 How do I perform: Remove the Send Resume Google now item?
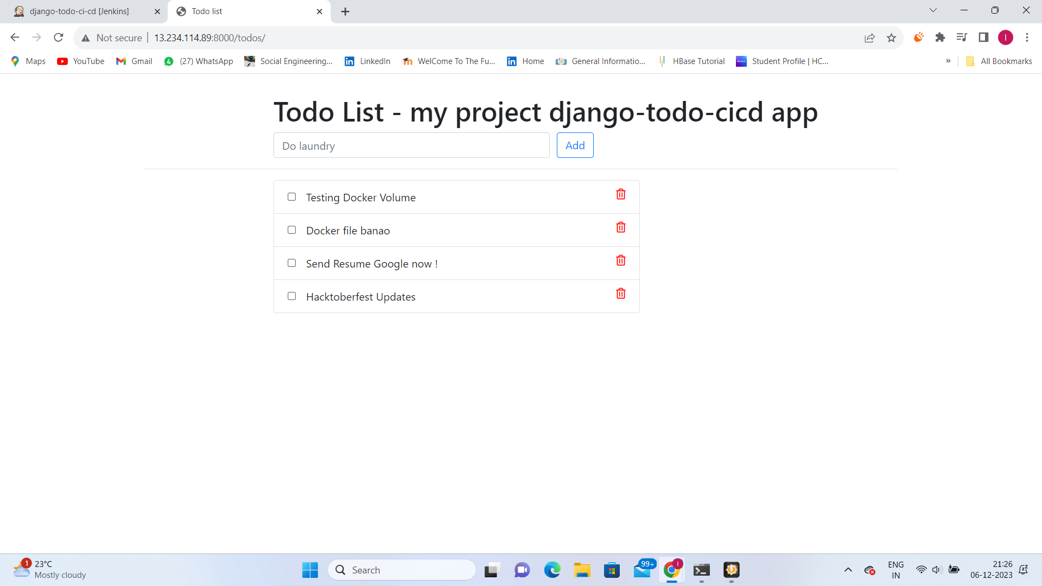click(x=621, y=260)
